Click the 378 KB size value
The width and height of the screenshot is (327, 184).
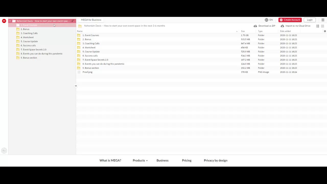(244, 72)
